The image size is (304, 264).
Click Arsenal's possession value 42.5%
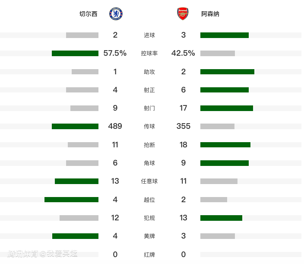coord(183,53)
